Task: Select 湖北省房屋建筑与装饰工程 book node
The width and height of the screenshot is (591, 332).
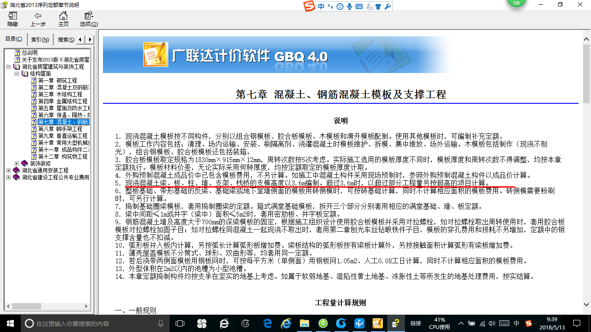Action: point(53,67)
